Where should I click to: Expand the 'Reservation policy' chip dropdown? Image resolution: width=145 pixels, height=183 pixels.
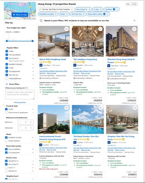tap(98, 14)
